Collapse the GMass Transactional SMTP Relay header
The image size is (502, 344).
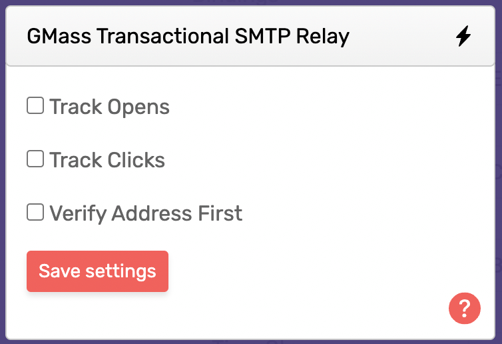click(x=250, y=36)
